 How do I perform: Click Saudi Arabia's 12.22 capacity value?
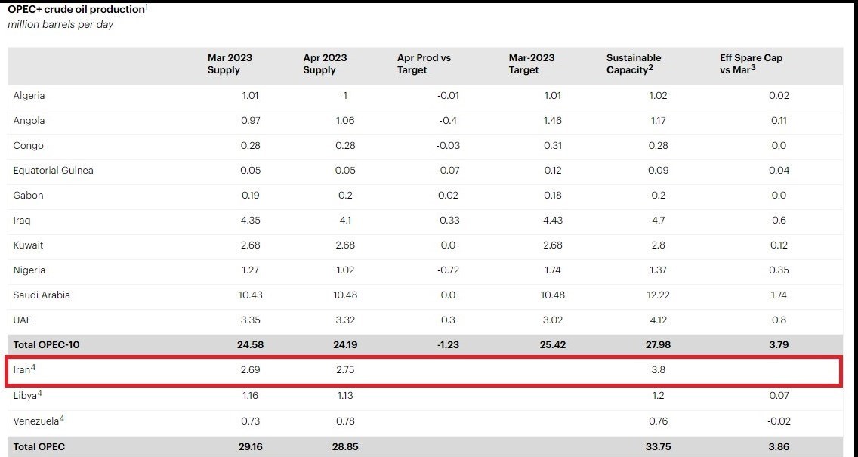[x=659, y=295]
